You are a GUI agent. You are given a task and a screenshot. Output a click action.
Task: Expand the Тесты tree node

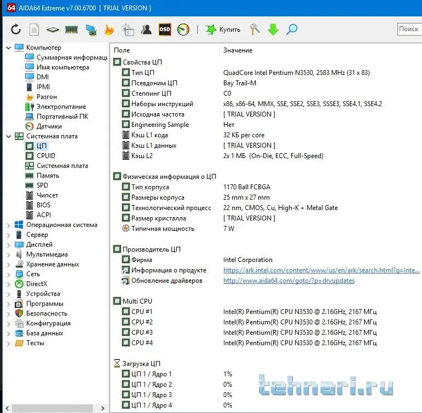[x=8, y=343]
